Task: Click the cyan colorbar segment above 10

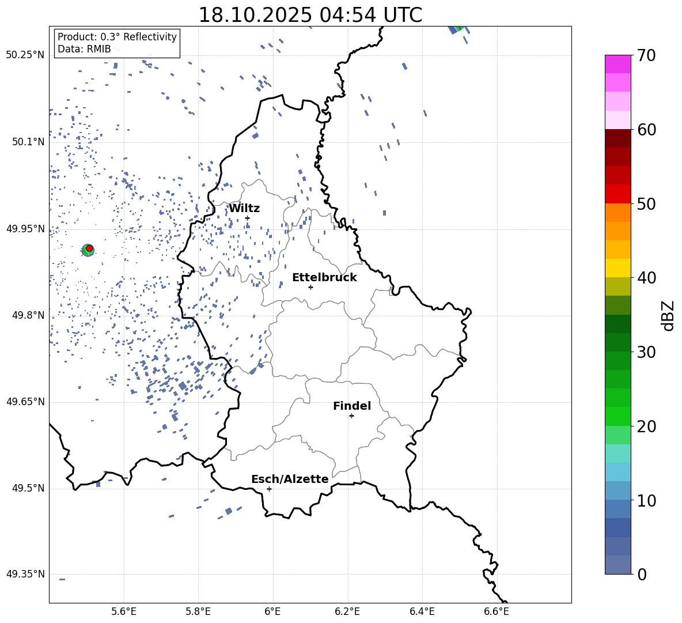Action: coord(617,490)
